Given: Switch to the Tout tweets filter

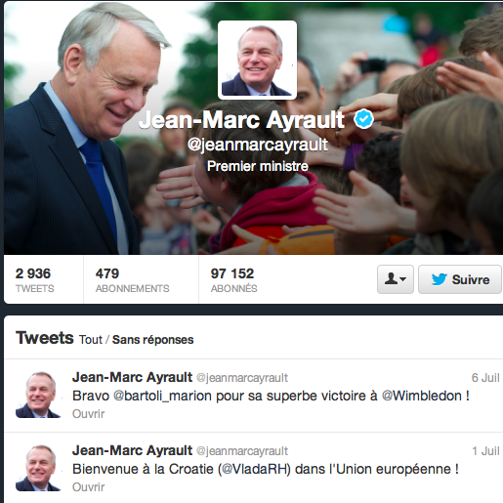Looking at the screenshot, I should click(x=91, y=340).
